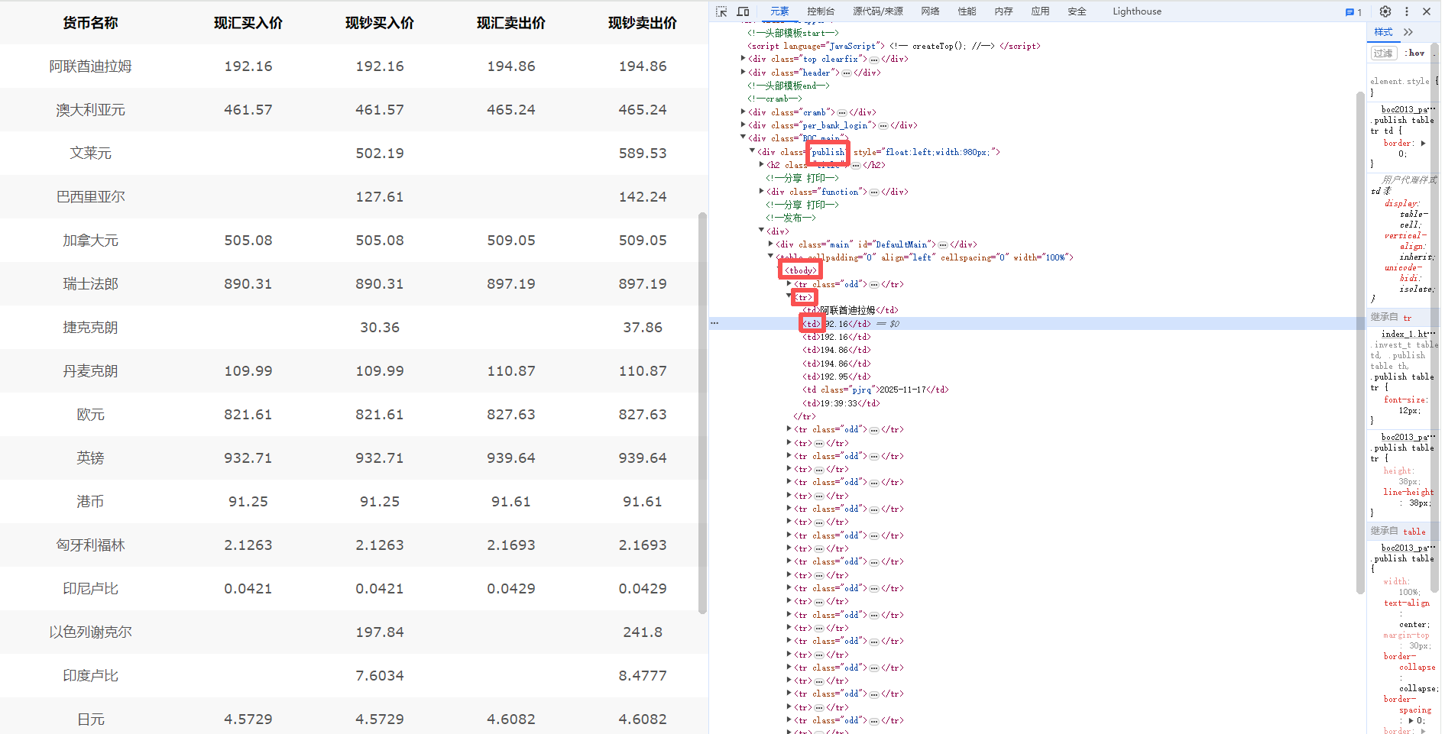
Task: Click the 现钞买入价 column header
Action: pos(380,23)
